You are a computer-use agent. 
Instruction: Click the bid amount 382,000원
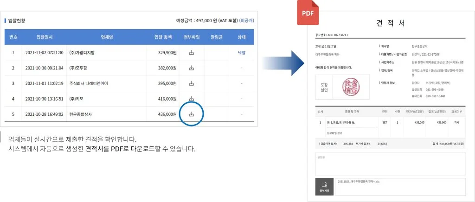pos(167,68)
